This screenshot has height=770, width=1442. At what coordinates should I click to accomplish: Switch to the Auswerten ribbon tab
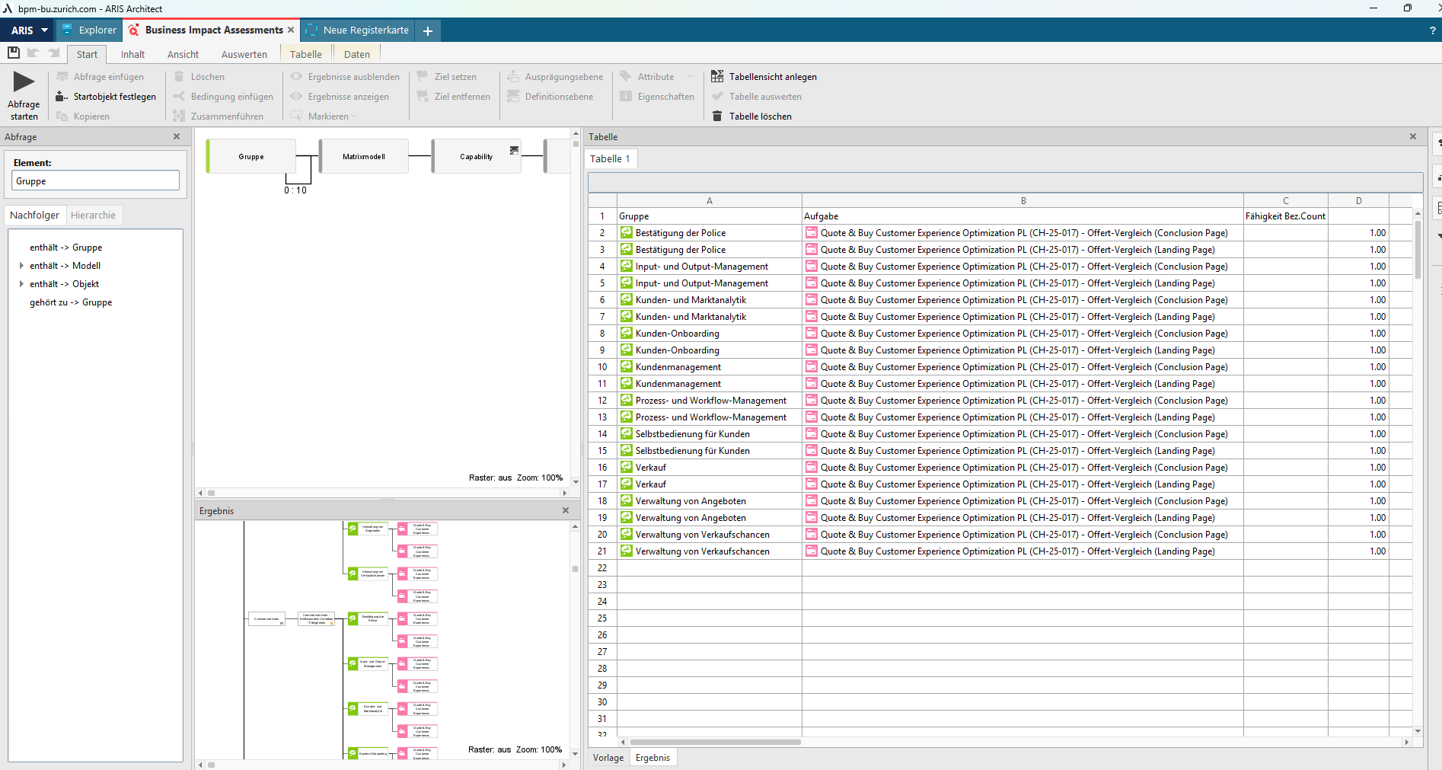coord(244,54)
